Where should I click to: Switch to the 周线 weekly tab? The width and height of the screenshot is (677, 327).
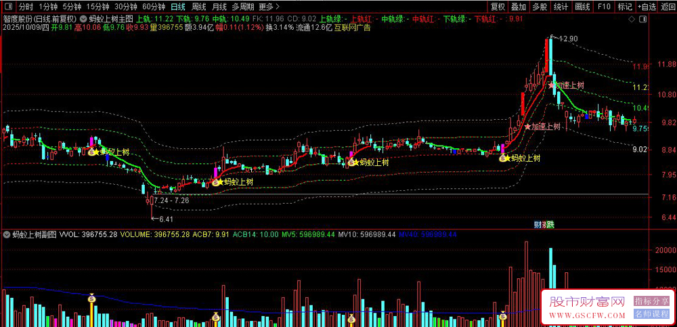(x=198, y=7)
